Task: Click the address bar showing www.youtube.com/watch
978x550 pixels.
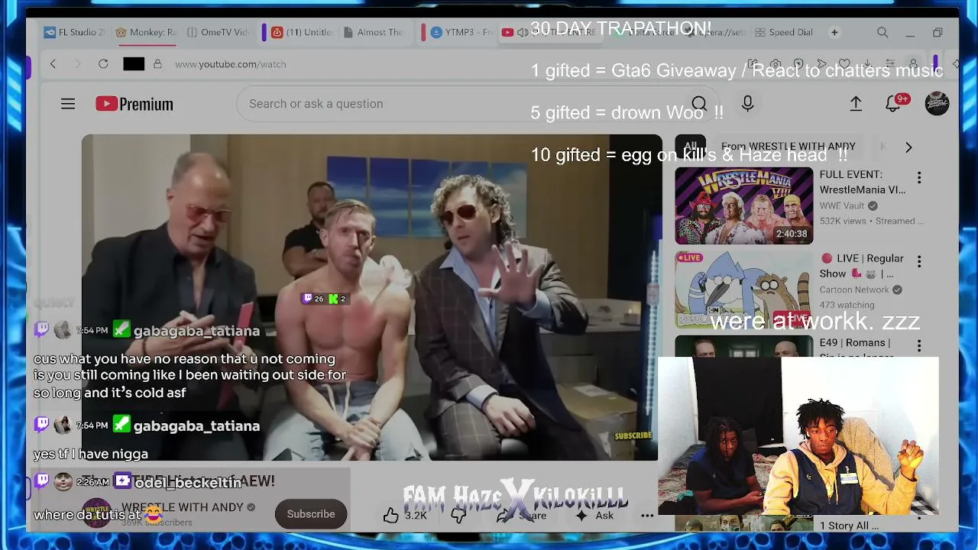Action: coord(231,64)
